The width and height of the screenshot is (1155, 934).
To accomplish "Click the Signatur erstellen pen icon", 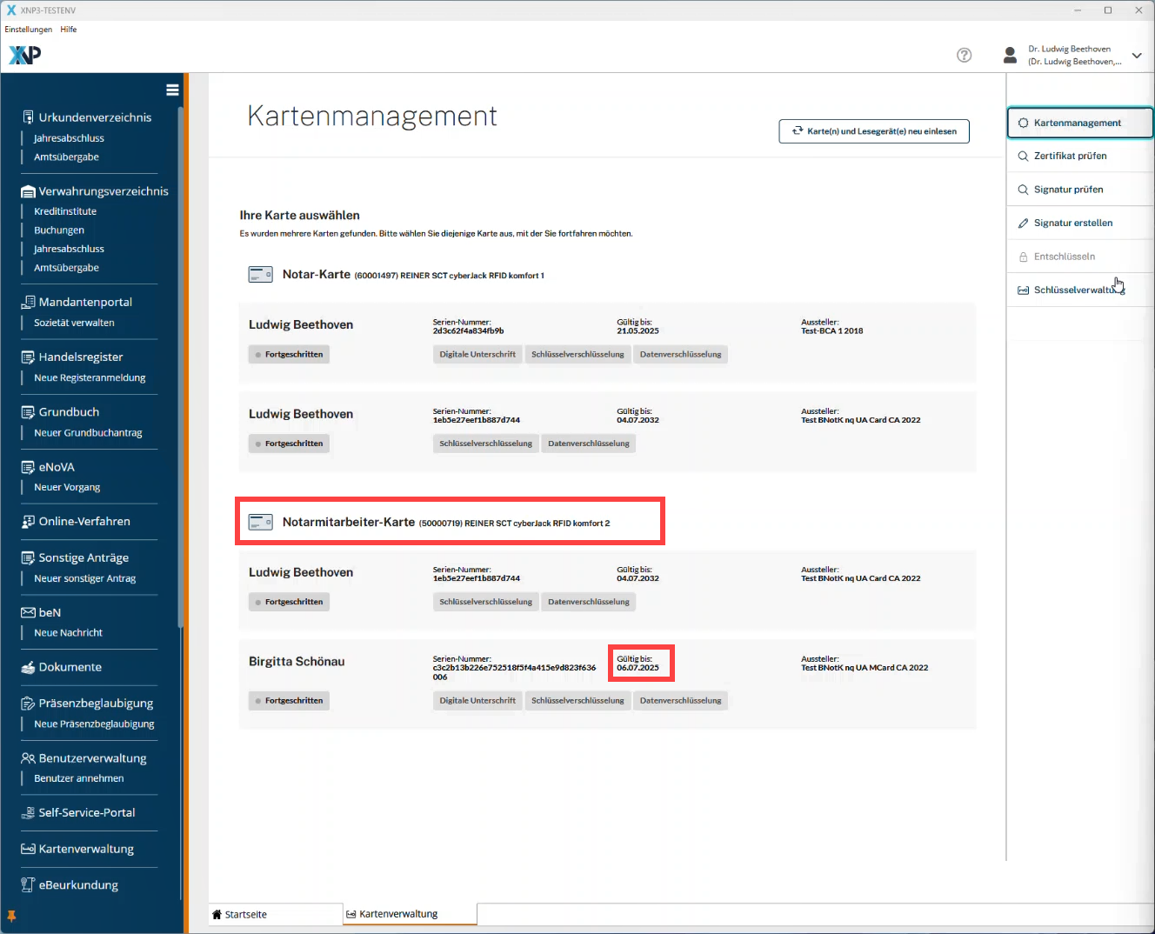I will pyautogui.click(x=1023, y=223).
